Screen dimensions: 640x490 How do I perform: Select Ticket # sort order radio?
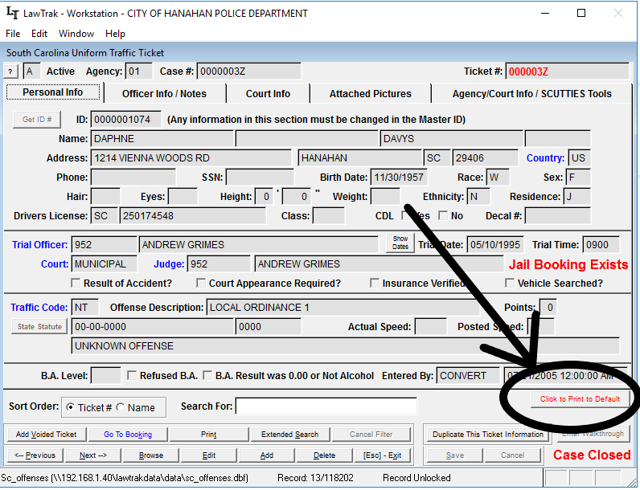[70, 407]
